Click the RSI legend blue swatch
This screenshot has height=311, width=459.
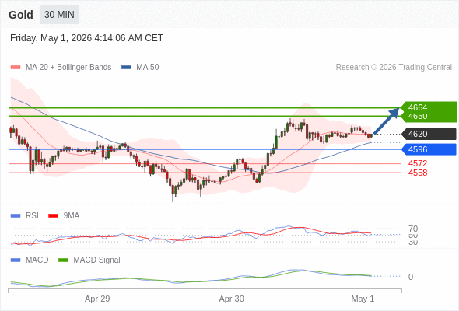(x=16, y=216)
